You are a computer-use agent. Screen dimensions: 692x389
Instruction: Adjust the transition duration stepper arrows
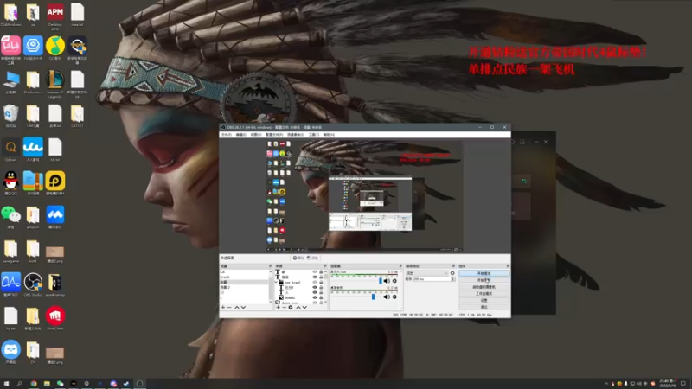(452, 278)
